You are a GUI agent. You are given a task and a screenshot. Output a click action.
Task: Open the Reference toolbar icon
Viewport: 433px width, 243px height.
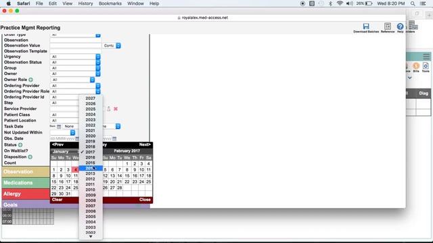(x=388, y=26)
